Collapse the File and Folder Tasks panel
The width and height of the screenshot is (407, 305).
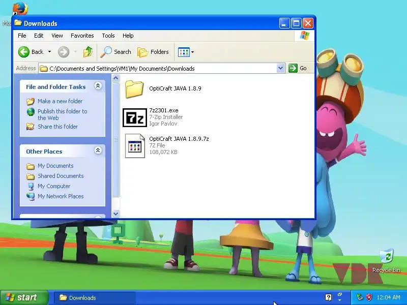[98, 86]
